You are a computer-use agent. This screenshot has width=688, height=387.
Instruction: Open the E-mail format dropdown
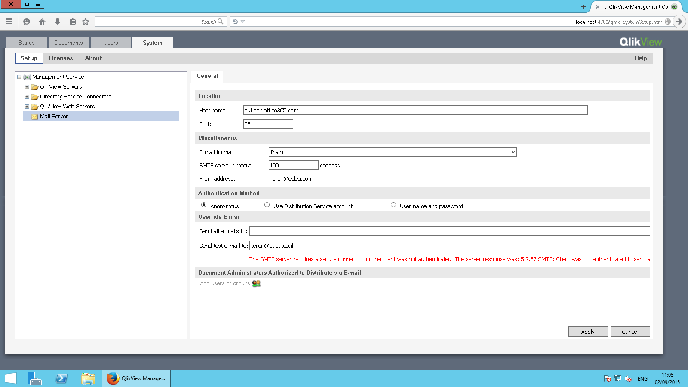click(393, 152)
